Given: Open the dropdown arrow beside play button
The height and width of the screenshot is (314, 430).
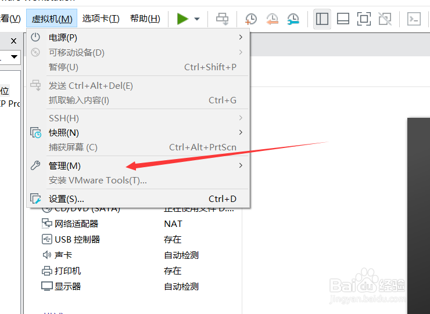Looking at the screenshot, I should (x=197, y=19).
